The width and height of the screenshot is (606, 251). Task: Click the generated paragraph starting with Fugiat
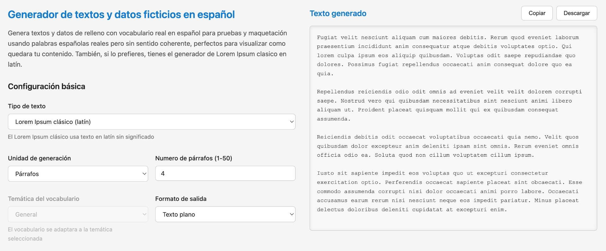click(x=448, y=55)
